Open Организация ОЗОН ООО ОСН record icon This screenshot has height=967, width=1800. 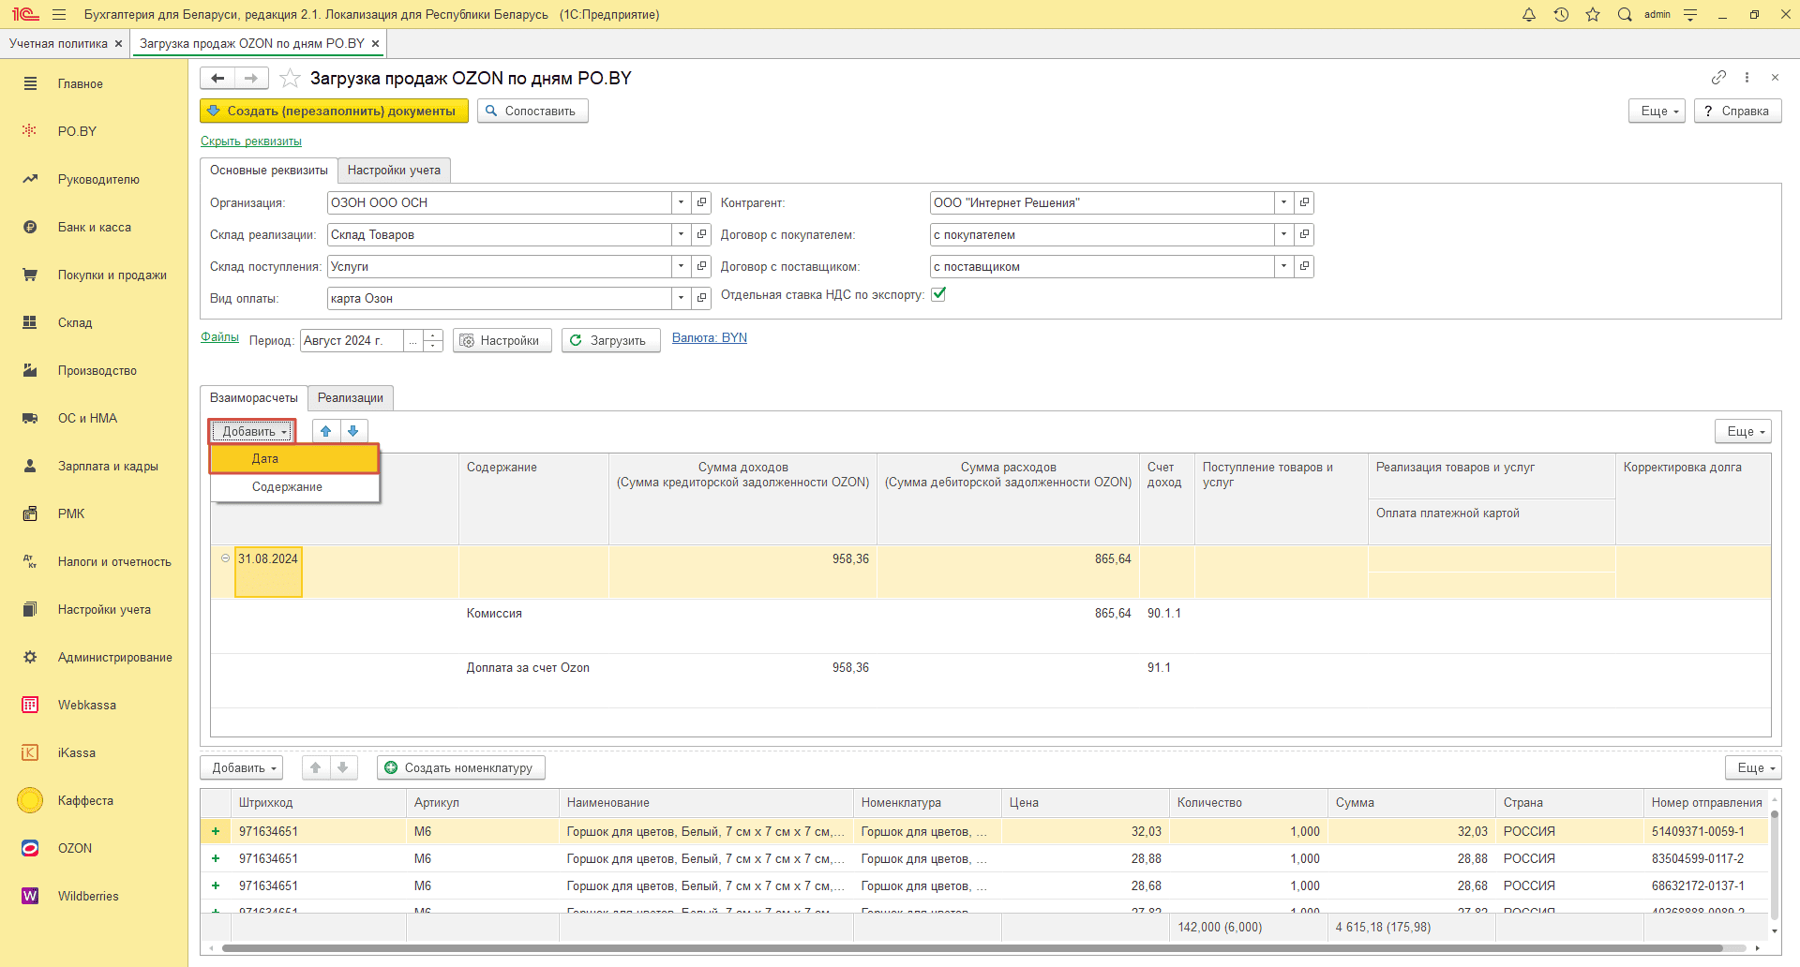tap(701, 202)
